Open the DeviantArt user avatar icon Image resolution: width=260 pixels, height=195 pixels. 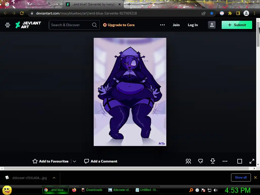(x=212, y=25)
